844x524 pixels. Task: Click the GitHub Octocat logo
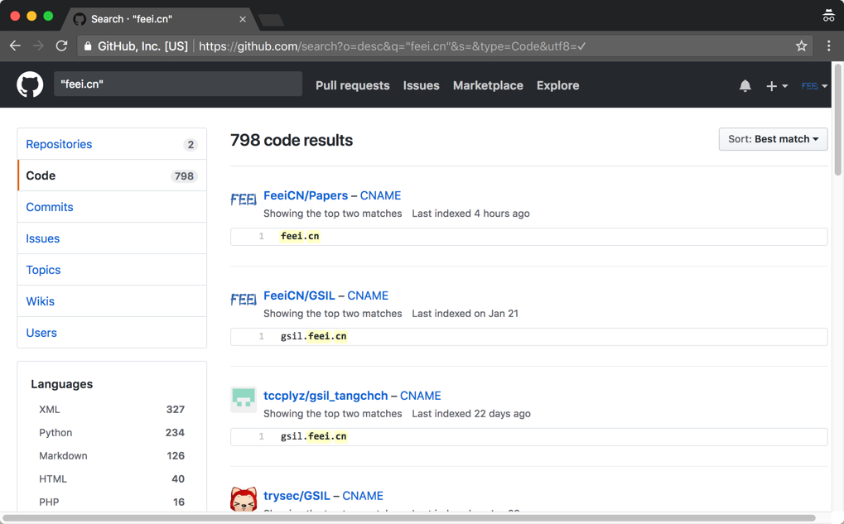tap(30, 84)
